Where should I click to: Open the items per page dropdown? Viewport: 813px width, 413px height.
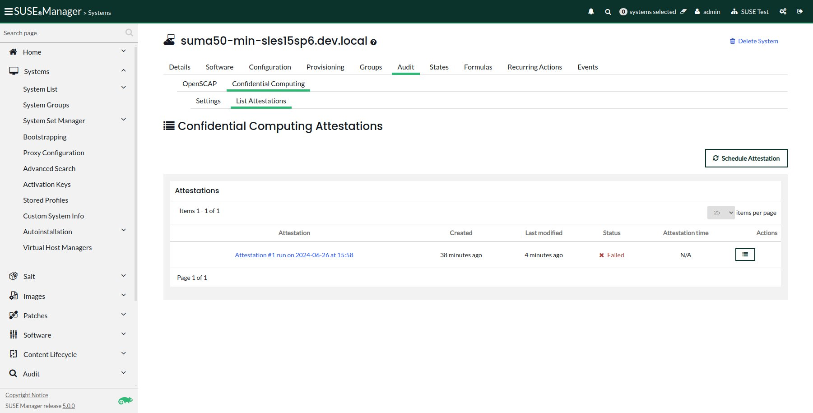click(721, 213)
